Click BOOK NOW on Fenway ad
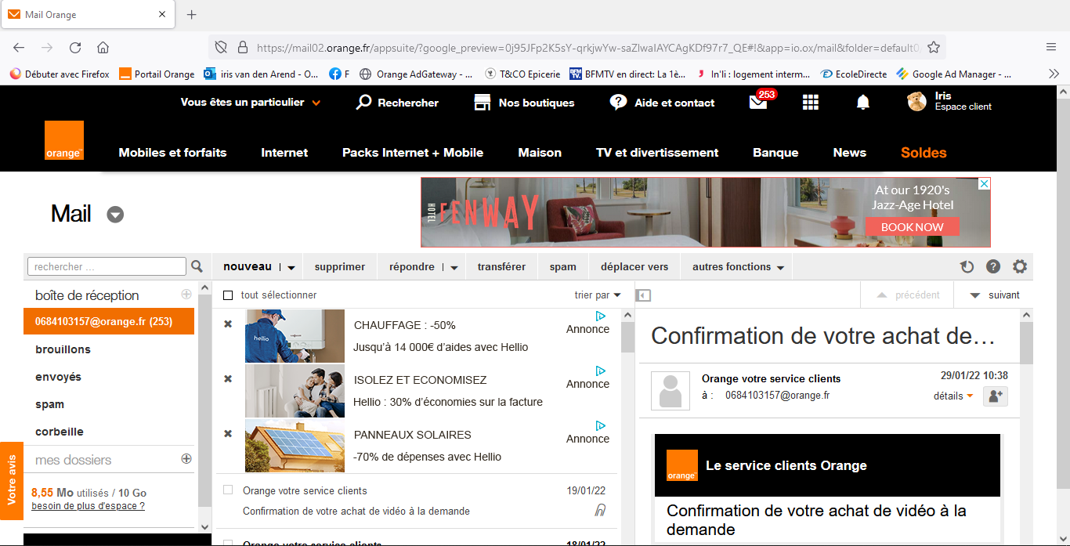 (x=913, y=227)
